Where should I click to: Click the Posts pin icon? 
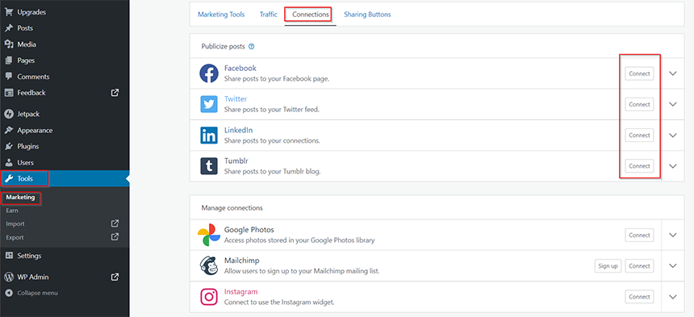click(x=8, y=28)
